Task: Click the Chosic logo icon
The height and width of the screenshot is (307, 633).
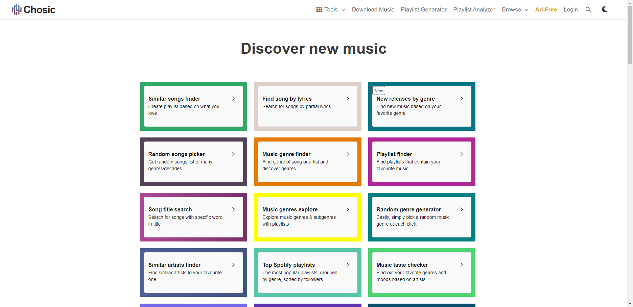Action: [x=17, y=9]
